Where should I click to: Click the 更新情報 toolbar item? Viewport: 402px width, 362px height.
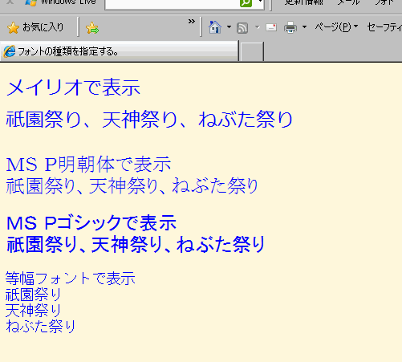coord(304,2)
